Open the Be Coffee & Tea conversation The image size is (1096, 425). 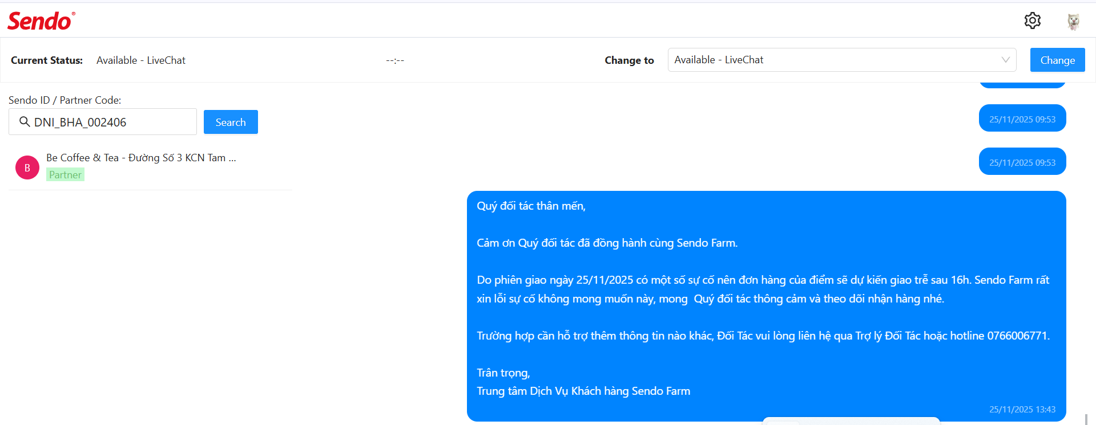[151, 166]
